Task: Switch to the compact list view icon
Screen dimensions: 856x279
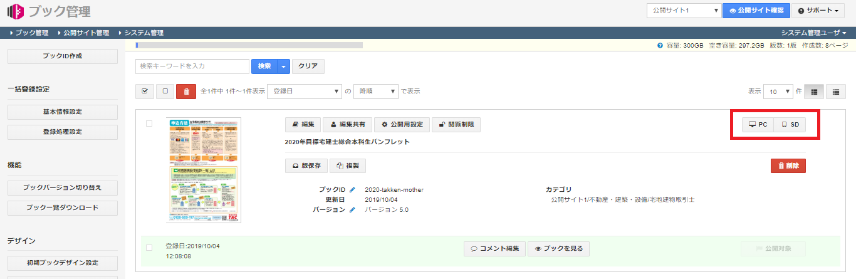Action: click(836, 91)
